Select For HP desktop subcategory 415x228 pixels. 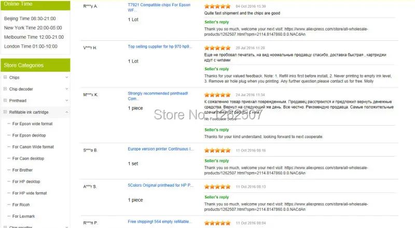(26, 182)
